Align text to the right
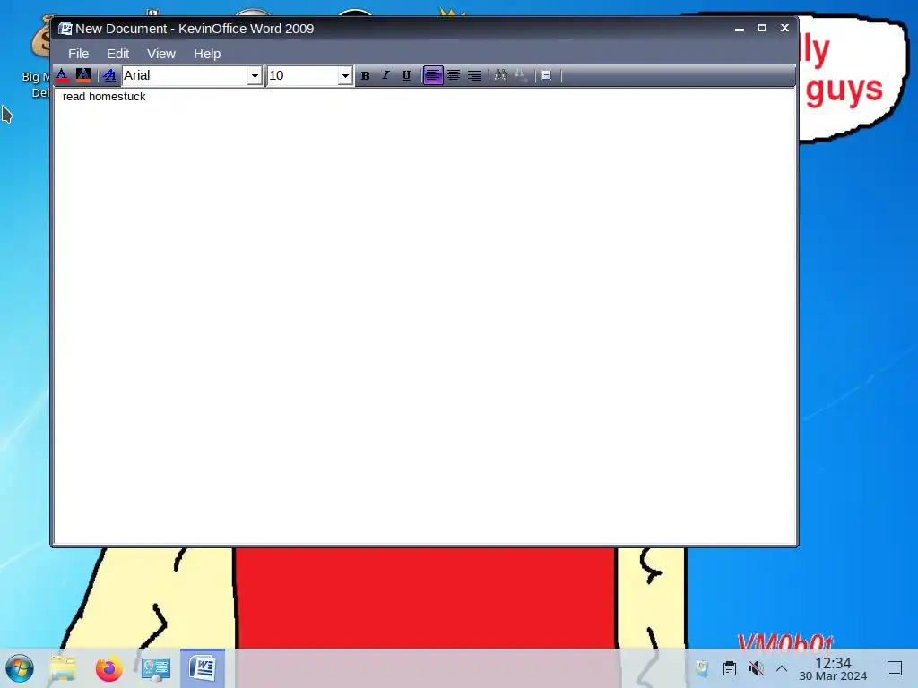The image size is (918, 688). point(474,75)
